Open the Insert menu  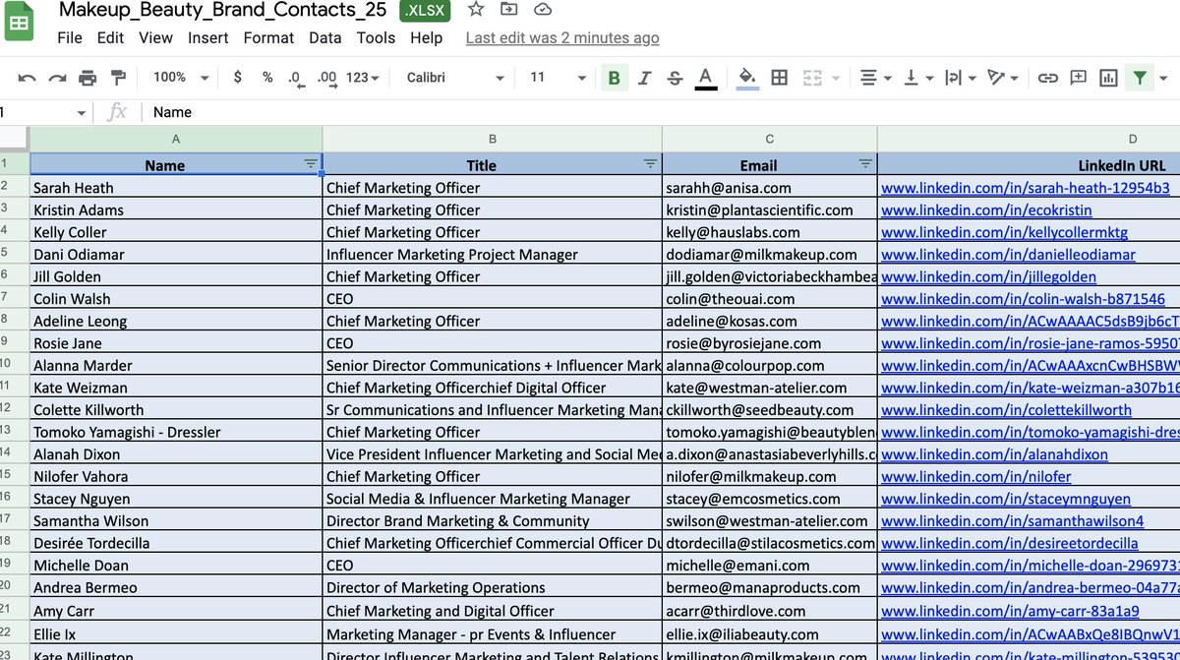[x=208, y=38]
